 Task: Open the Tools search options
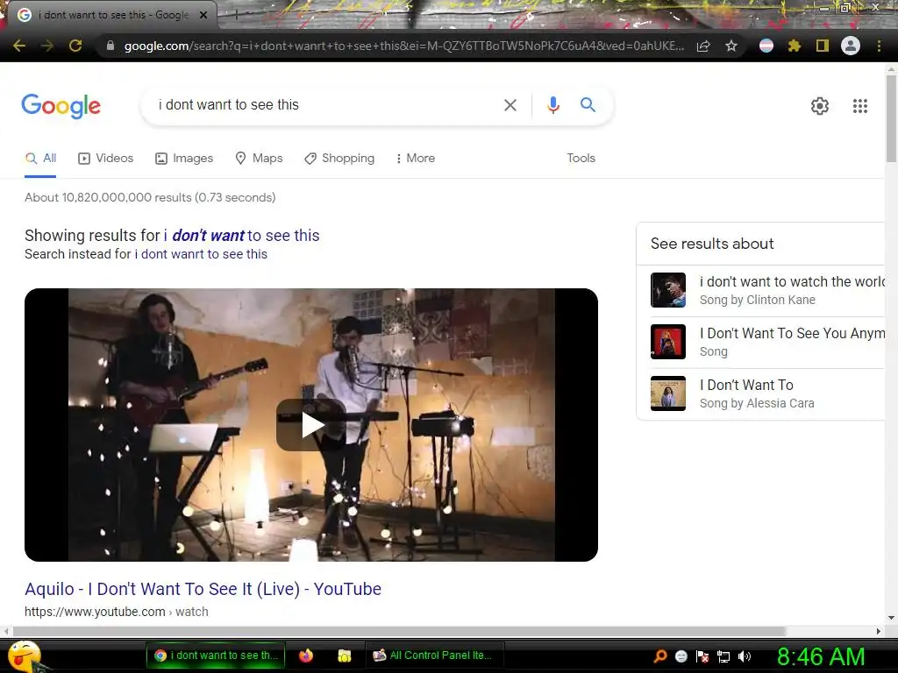(x=581, y=159)
